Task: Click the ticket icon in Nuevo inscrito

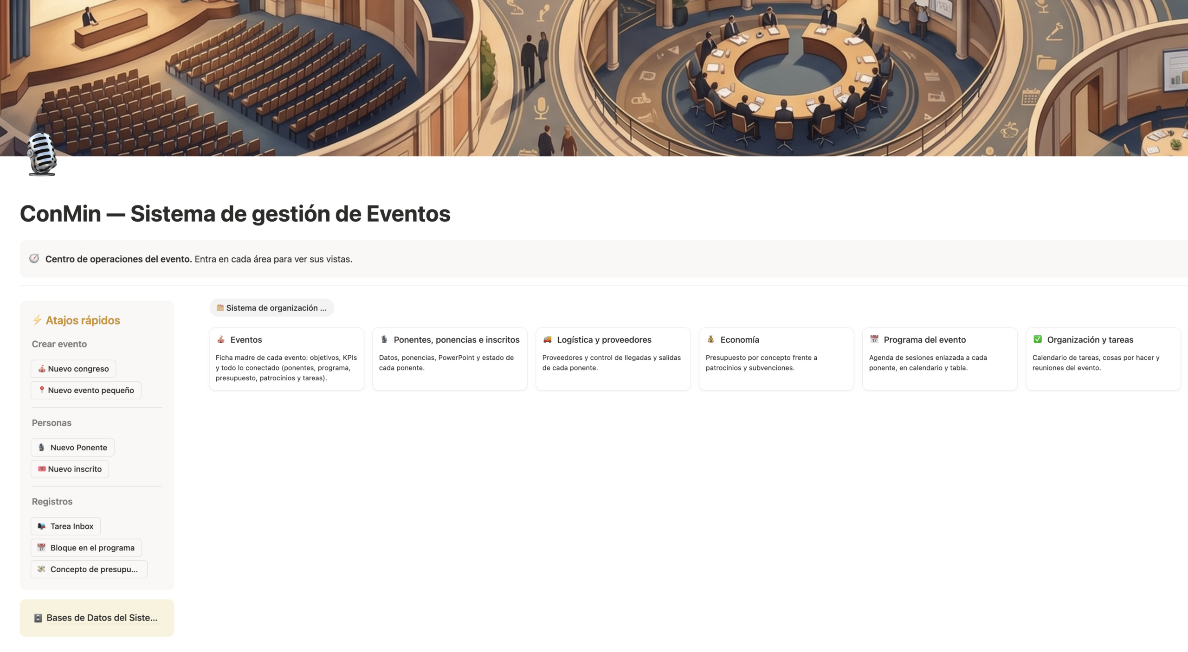Action: pos(42,469)
